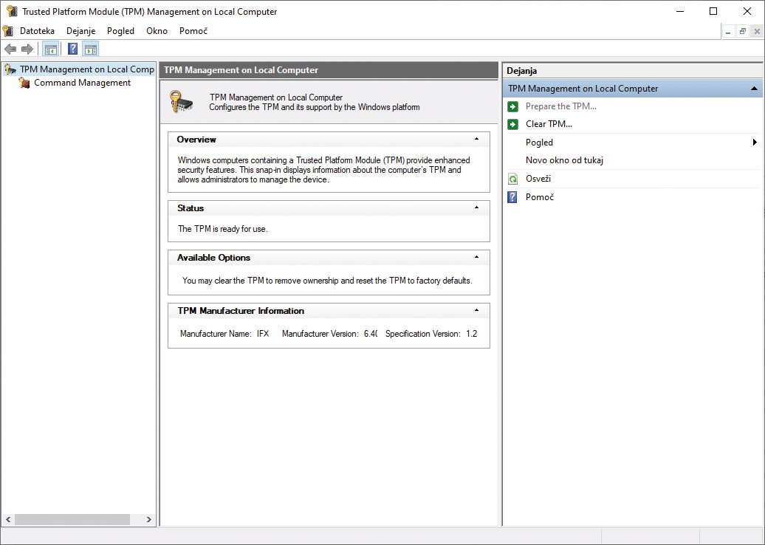The height and width of the screenshot is (545, 765).
Task: Open the Dejanje menu
Action: click(x=81, y=31)
